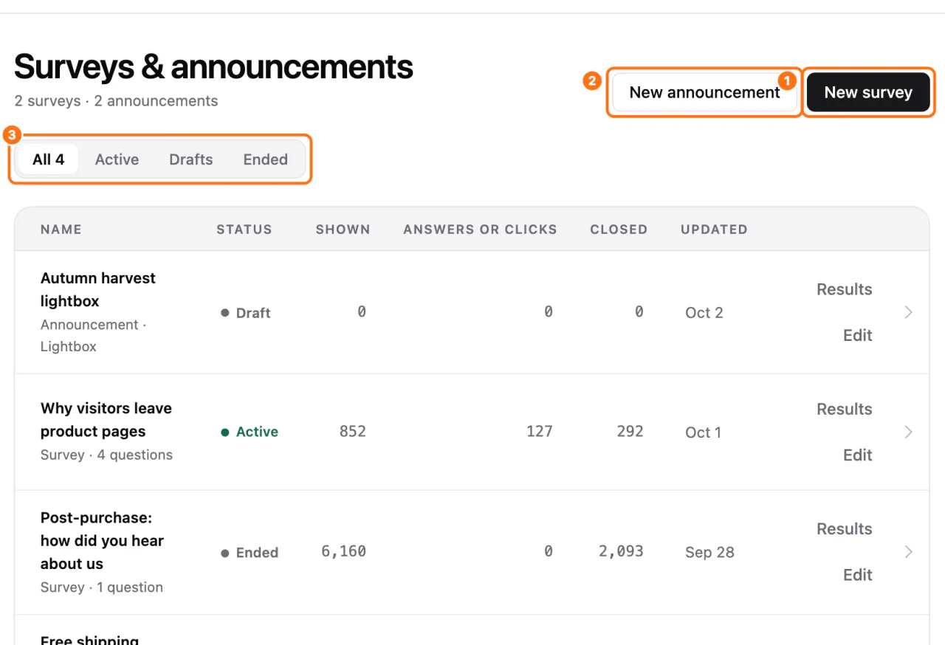Screen dimensions: 945x645
Task: Edit the Why visitors leave product pages survey
Action: point(858,455)
